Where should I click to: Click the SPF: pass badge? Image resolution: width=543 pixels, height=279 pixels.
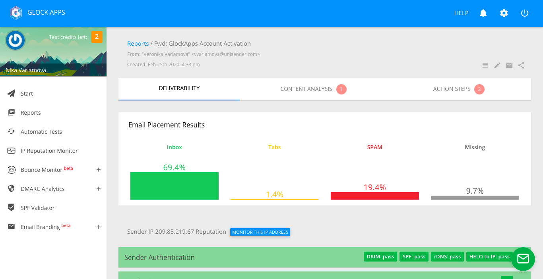tap(414, 257)
